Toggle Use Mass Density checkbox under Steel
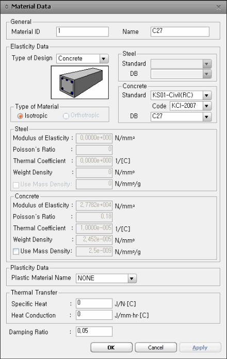 coord(16,185)
